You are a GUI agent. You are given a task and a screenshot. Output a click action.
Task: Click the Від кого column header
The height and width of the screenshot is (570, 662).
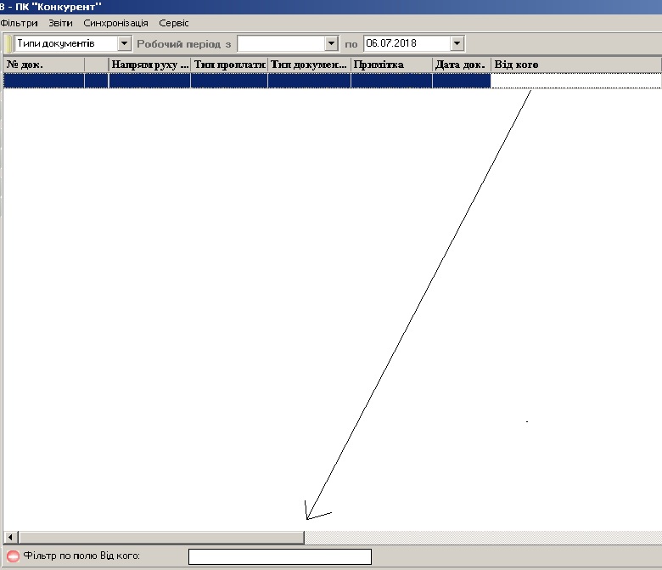575,65
